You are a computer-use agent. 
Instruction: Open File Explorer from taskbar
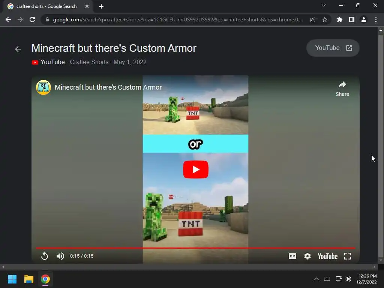point(28,279)
